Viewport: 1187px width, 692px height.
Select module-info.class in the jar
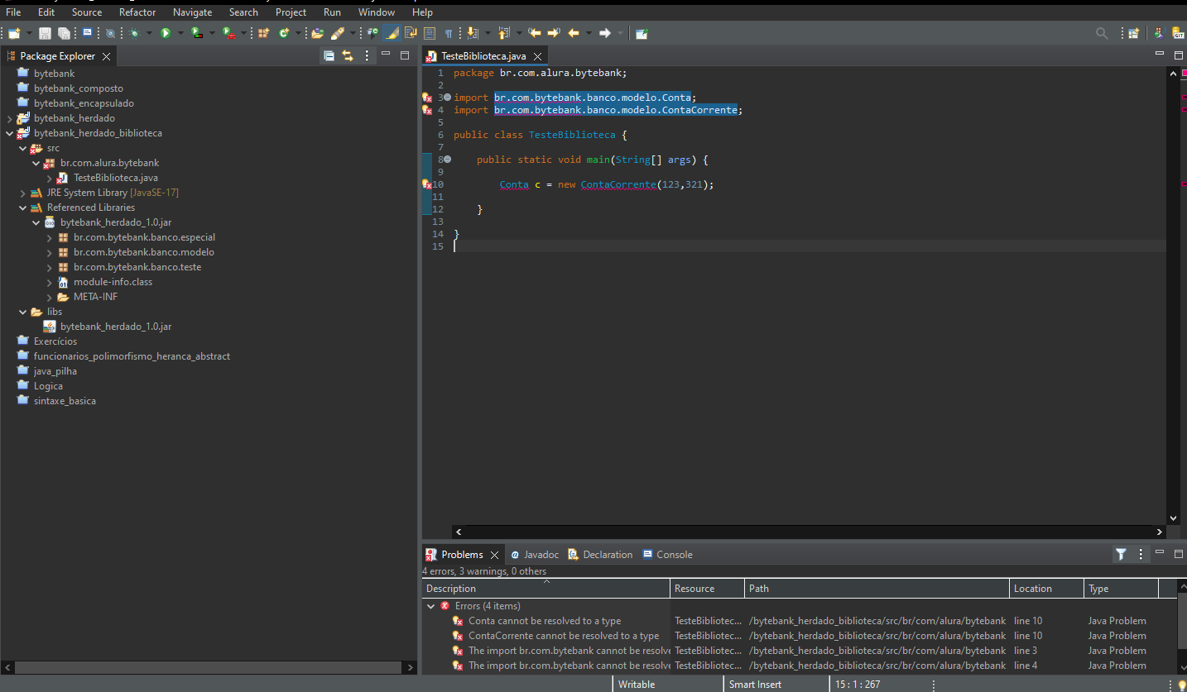[113, 282]
